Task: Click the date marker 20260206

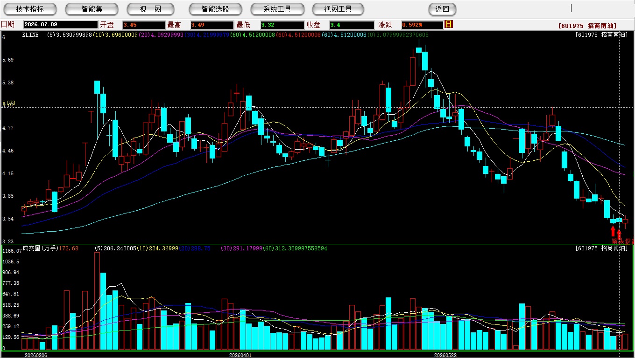Action: tap(36, 355)
